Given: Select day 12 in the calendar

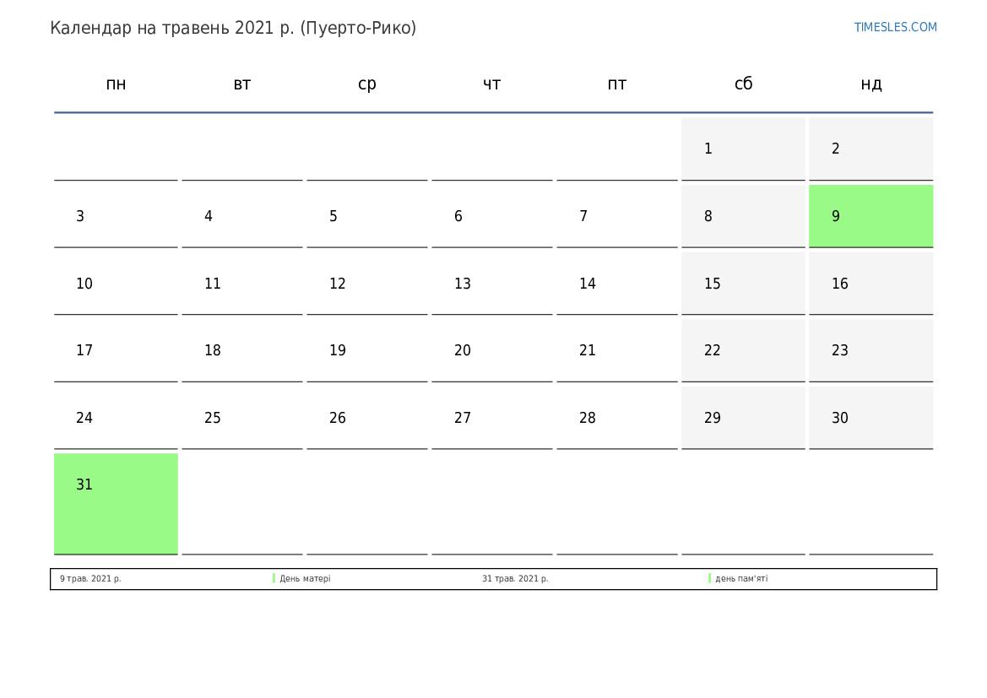Looking at the screenshot, I should tap(367, 284).
